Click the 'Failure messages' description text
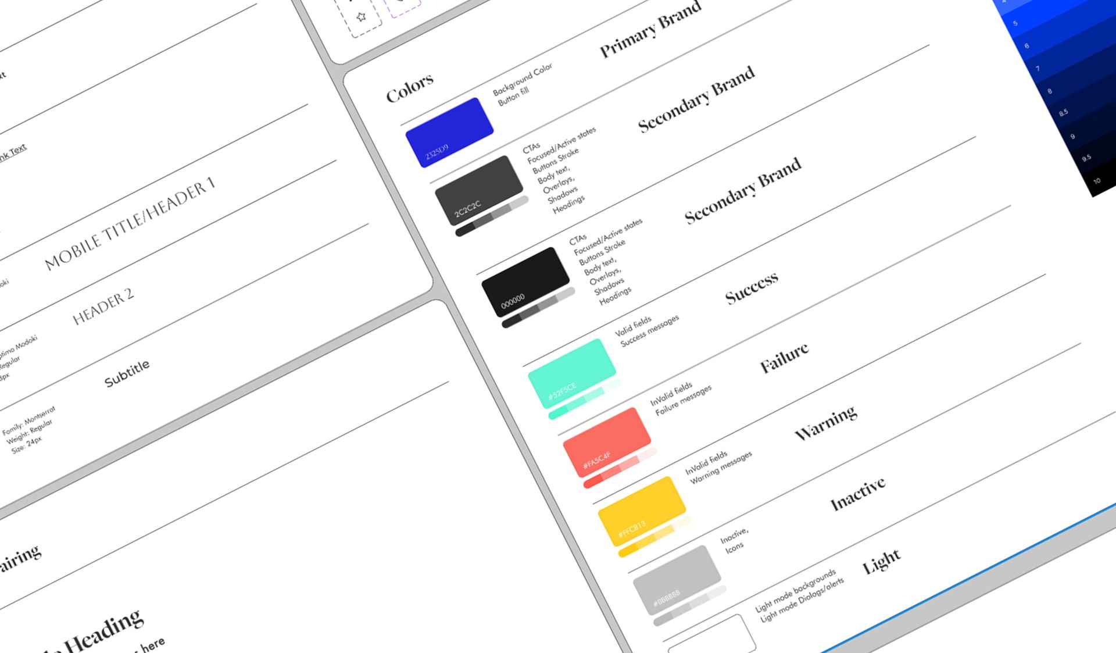The image size is (1116, 653). tap(684, 400)
